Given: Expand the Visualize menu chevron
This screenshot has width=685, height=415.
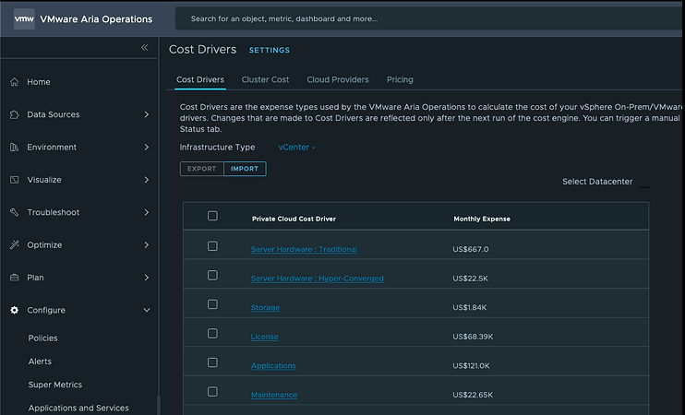Looking at the screenshot, I should (x=147, y=180).
